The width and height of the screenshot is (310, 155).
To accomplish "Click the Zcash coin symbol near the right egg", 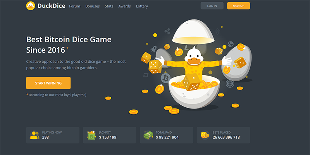I will click(230, 83).
